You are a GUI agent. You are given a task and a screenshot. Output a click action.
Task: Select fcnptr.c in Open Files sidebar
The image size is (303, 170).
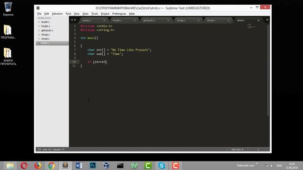(45, 26)
